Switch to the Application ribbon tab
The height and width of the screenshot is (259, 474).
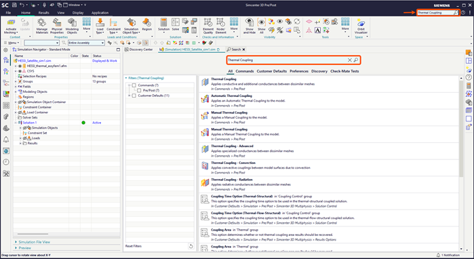(x=100, y=13)
